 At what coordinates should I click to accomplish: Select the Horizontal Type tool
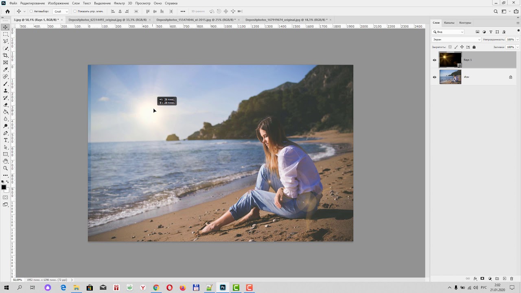coord(5,140)
